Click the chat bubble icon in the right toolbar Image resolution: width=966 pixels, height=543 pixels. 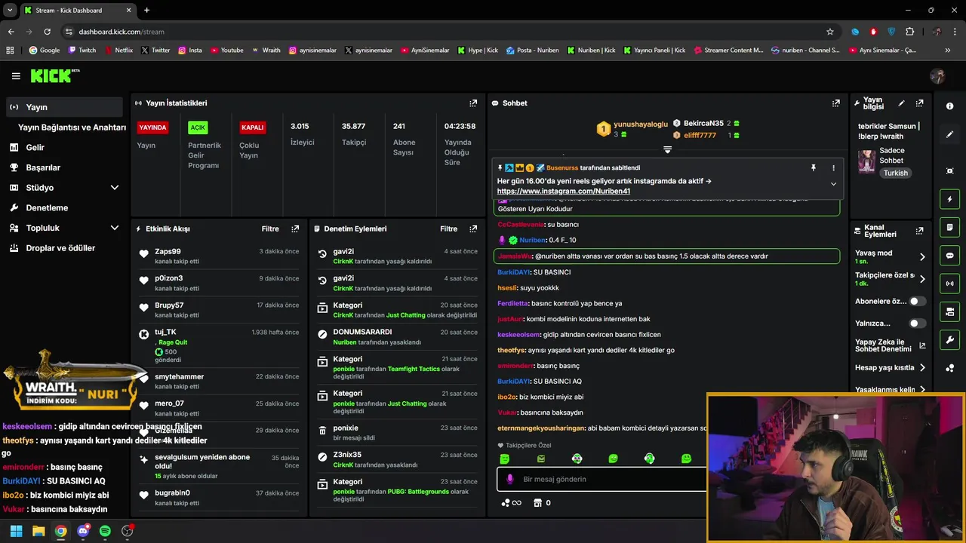point(949,256)
